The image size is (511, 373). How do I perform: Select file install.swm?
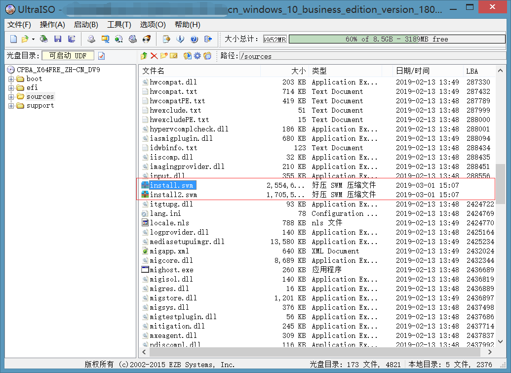pos(172,185)
